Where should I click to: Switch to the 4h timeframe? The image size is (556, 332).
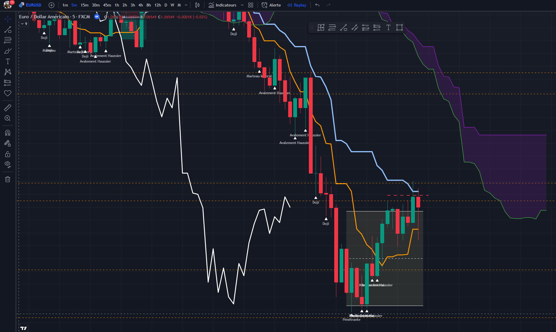[141, 5]
